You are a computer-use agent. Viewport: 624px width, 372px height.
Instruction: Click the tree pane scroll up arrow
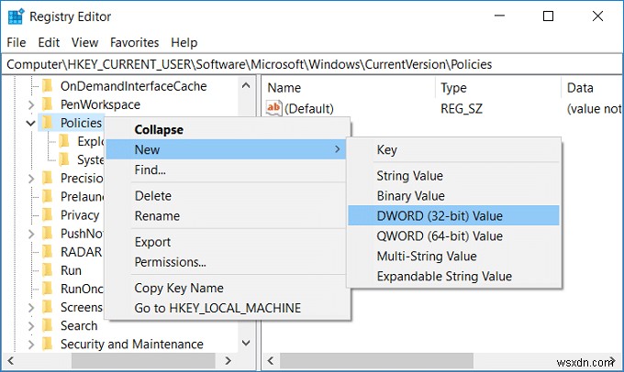(x=247, y=86)
